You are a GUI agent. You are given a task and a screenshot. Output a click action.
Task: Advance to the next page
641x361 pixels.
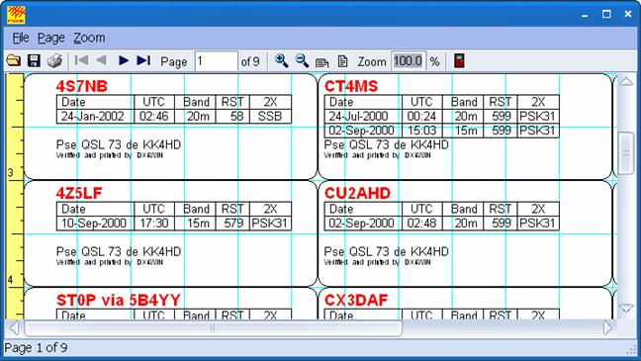pos(124,60)
